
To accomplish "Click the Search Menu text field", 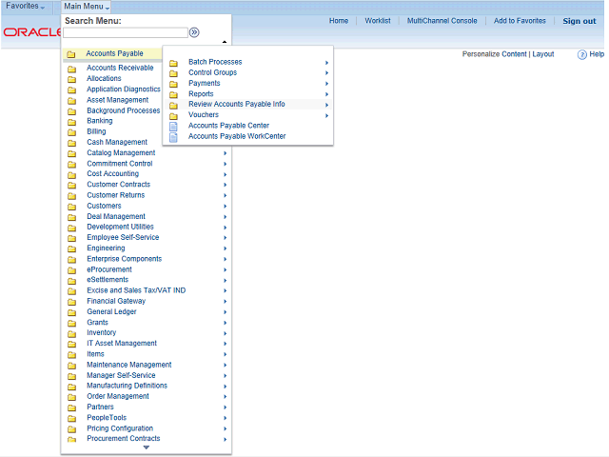I will 126,32.
